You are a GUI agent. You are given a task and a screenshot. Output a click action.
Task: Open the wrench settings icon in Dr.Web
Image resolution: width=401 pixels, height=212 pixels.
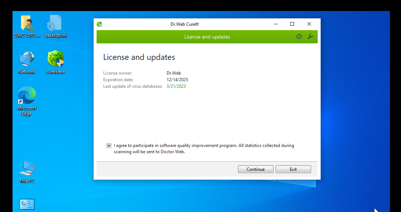pyautogui.click(x=310, y=37)
